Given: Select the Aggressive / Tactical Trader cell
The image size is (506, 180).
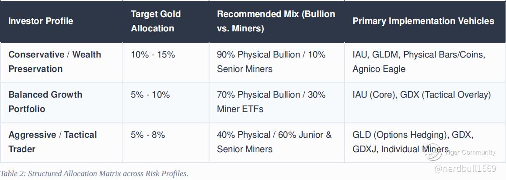Looking at the screenshot, I should 61,143.
